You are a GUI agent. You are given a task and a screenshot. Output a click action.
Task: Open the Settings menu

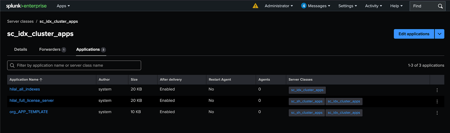coord(347,6)
